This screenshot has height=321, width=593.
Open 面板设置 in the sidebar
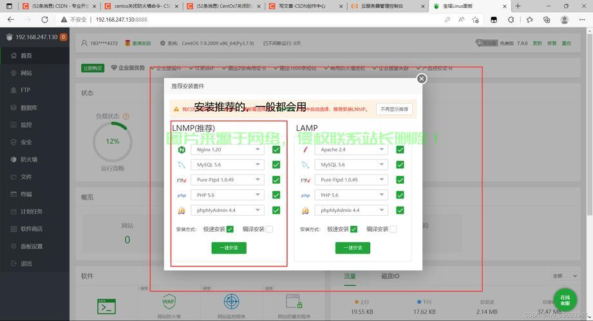pos(35,247)
